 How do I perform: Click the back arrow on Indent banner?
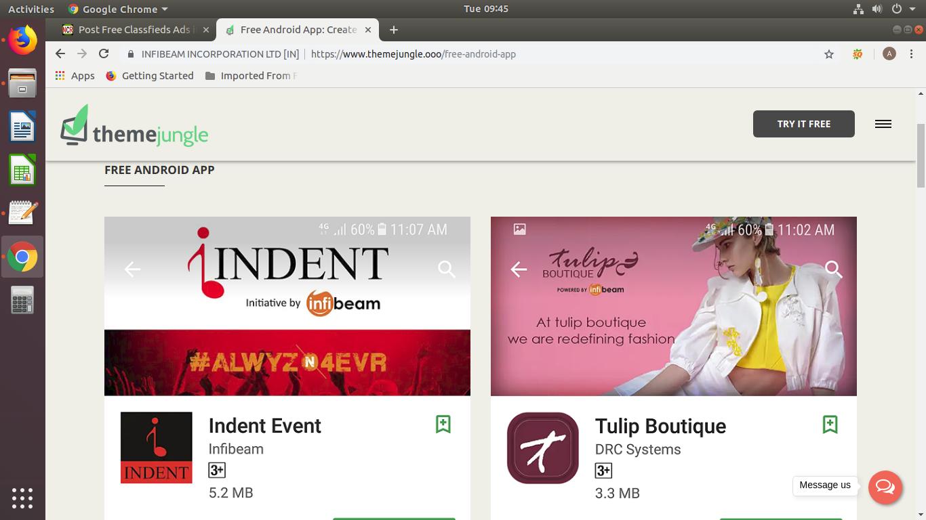coord(132,269)
